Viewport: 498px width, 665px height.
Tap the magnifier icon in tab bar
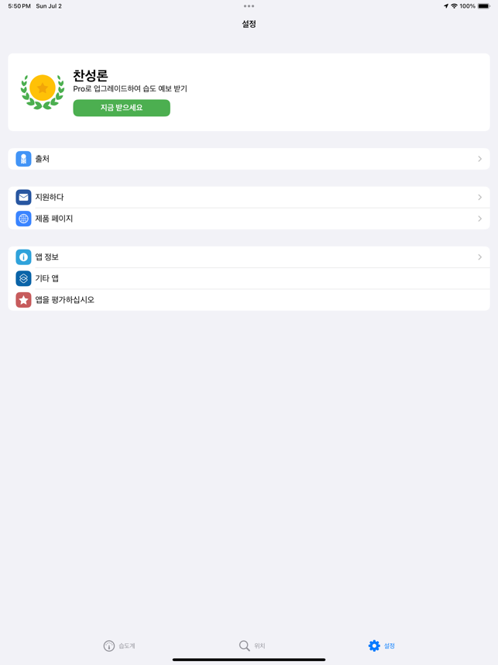click(x=244, y=646)
